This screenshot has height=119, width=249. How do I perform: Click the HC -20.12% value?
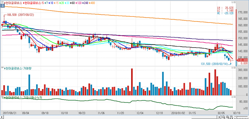point(225,13)
